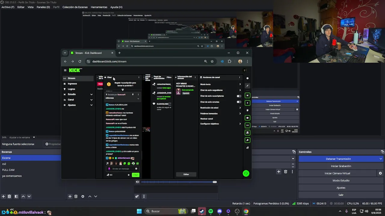The width and height of the screenshot is (385, 216).
Task: Open Modo lento options chevron
Action: tap(240, 84)
